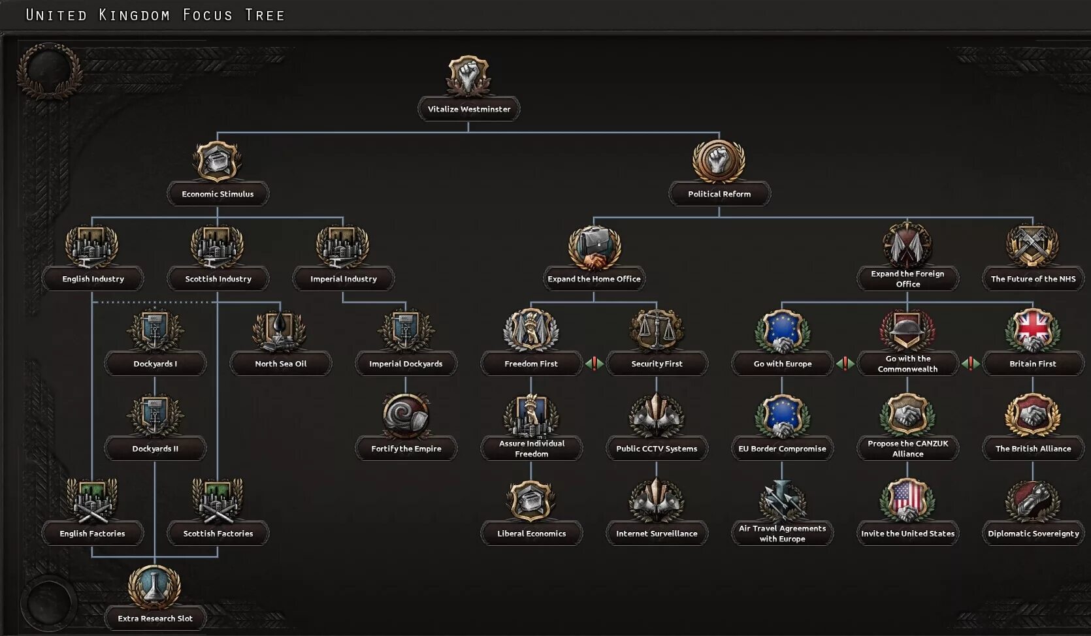
Task: Click the Propose the CANZUK Alliance handshake icon
Action: [907, 414]
